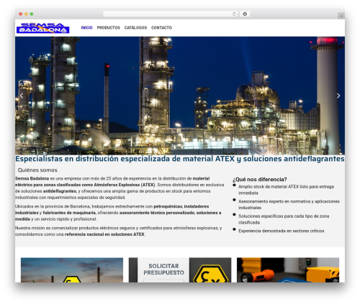Click 'Asesoramiento experto en normativa' item

(289, 204)
